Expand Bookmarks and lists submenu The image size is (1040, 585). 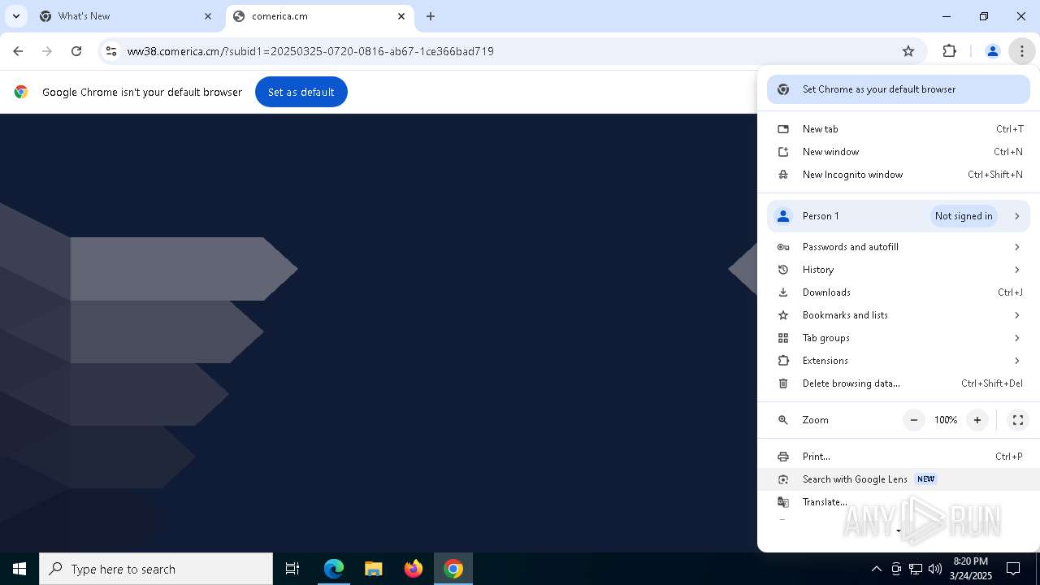[x=899, y=315]
